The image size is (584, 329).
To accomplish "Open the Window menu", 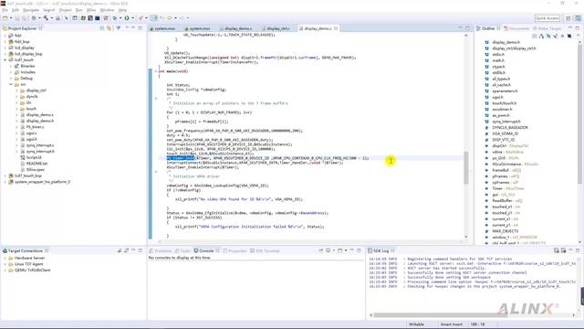I will point(108,10).
